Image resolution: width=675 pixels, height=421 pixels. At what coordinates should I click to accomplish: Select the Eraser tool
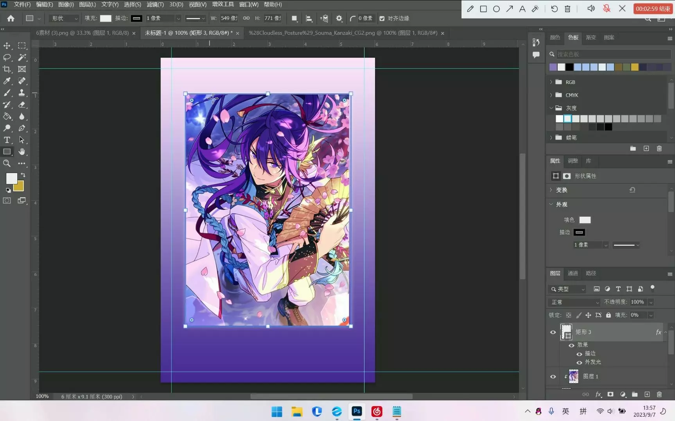[22, 104]
